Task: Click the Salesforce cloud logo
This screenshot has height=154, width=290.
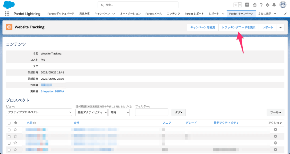Action: point(9,5)
